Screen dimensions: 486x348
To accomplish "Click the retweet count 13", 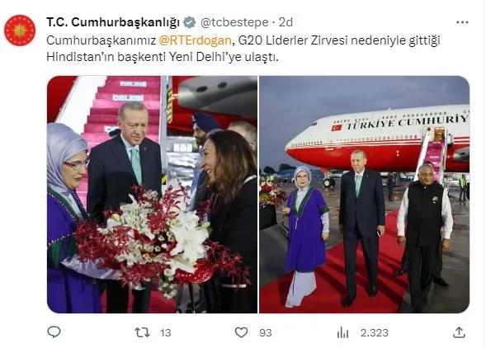I will coord(166,333).
